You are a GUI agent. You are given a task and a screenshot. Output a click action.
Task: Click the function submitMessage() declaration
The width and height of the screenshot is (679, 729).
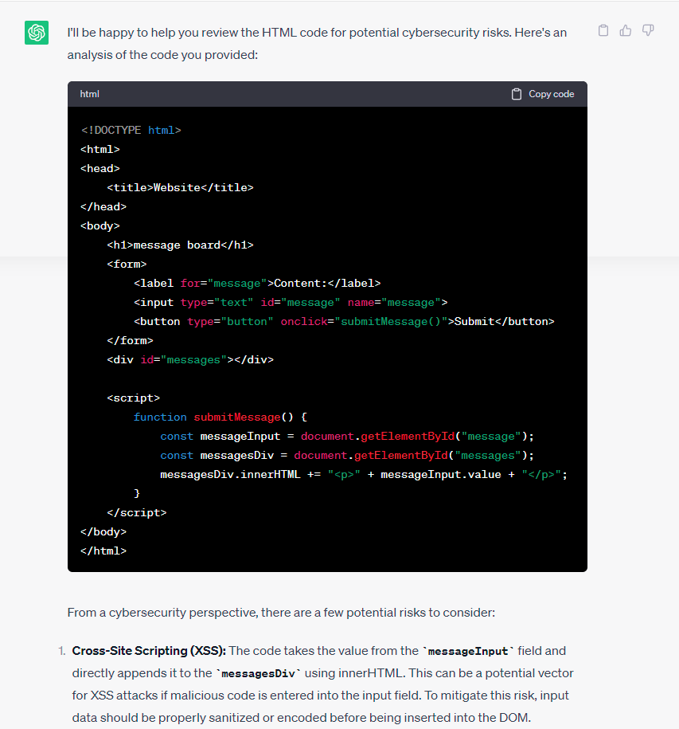pos(220,417)
